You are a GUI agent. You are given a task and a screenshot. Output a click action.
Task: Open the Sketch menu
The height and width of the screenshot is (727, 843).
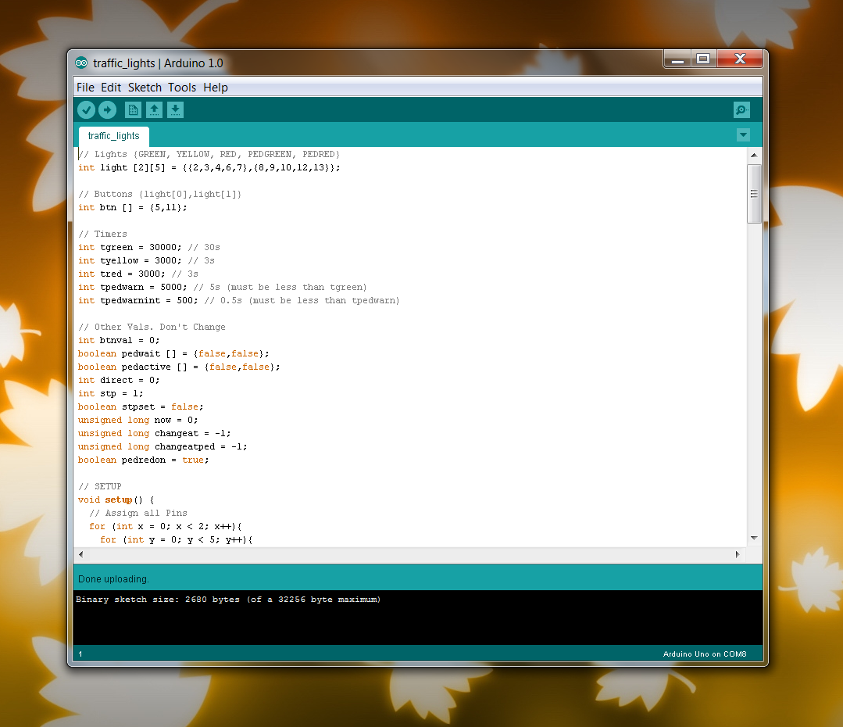(145, 88)
